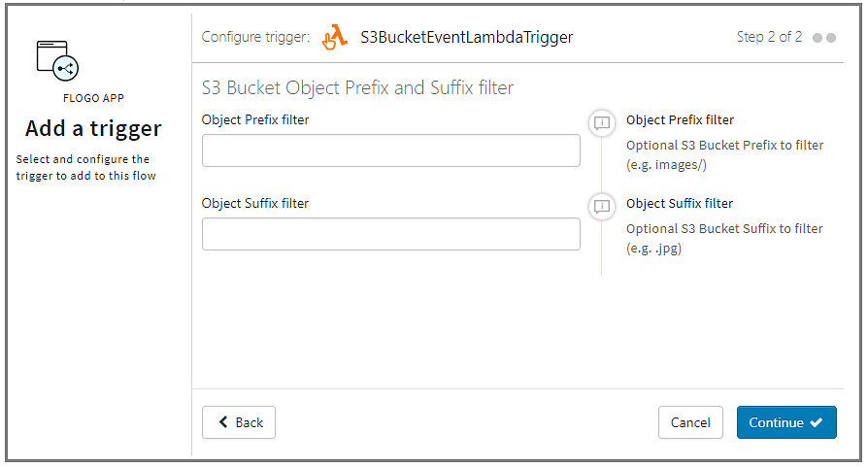This screenshot has height=467, width=868.
Task: Focus the Object Suffix filter text field
Action: 391,234
